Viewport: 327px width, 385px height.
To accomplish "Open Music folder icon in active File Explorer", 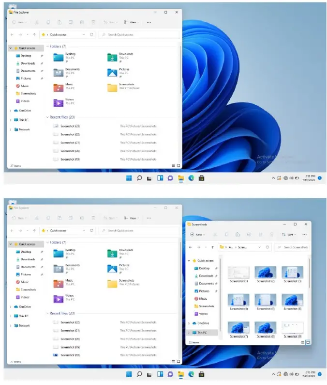I will [x=59, y=88].
